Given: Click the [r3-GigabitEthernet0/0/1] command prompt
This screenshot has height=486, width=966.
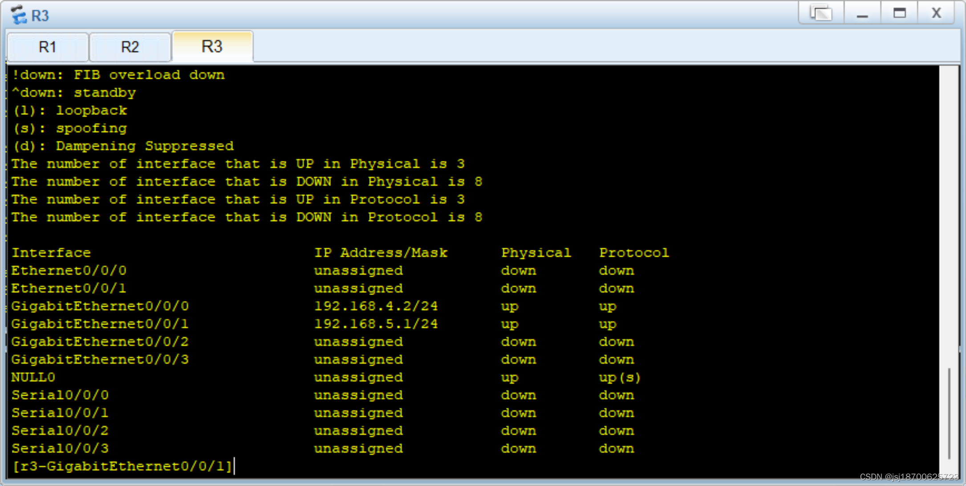Looking at the screenshot, I should 122,466.
